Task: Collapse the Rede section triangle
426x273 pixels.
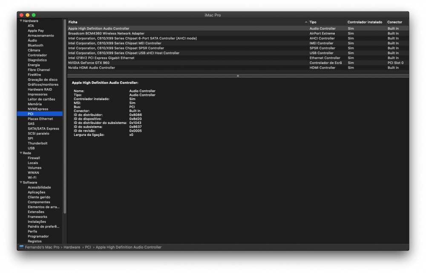Action: (x=21, y=153)
